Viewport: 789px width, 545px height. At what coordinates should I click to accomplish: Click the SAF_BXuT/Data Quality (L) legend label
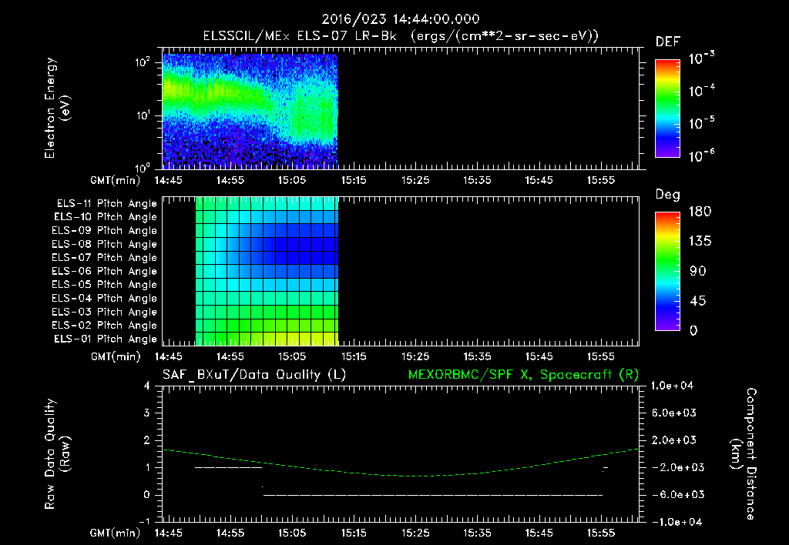click(254, 375)
